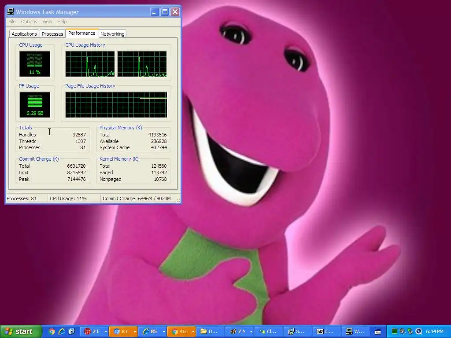Screen dimensions: 451x338
Task: Click the Threads value 1307
Action: coord(81,141)
